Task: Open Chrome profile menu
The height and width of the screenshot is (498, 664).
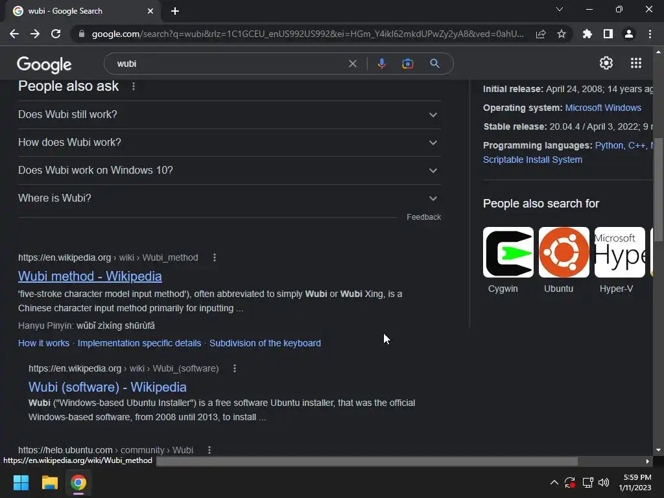Action: (x=629, y=34)
